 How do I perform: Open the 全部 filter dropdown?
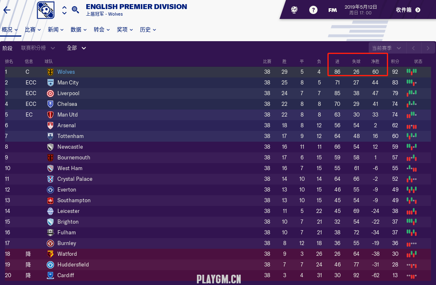[76, 48]
